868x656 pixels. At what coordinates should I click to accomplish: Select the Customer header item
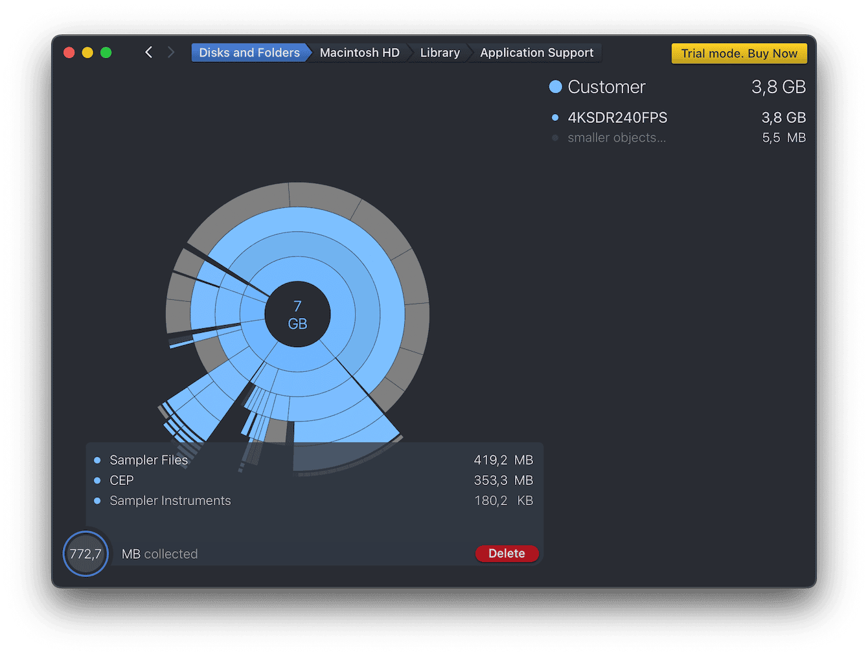tap(606, 87)
